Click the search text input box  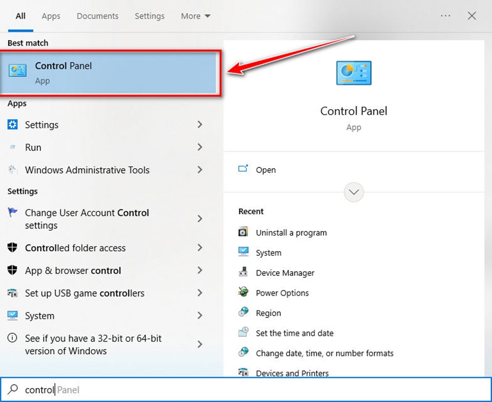coord(246,390)
